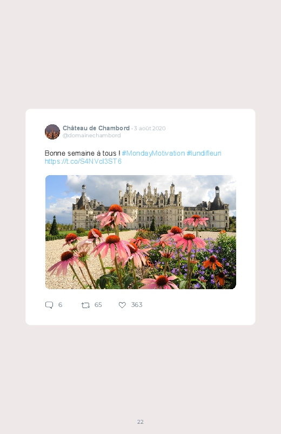Click the page number 22
This screenshot has height=434, width=281.
tap(140, 422)
